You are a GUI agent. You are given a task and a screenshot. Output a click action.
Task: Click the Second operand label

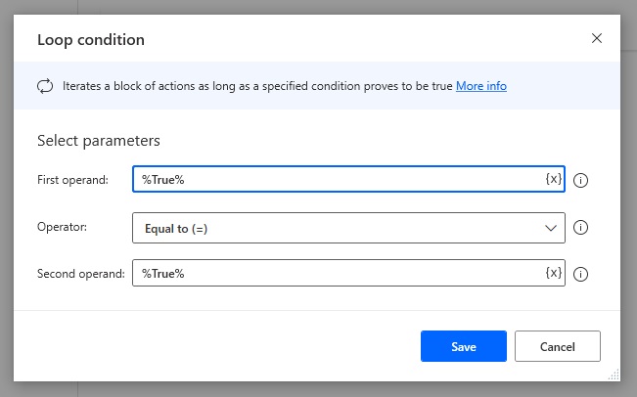[x=81, y=274]
